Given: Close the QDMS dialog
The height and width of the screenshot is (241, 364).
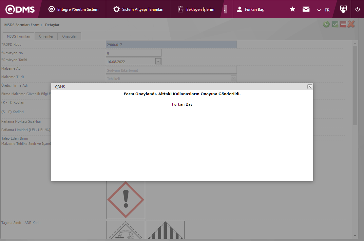Looking at the screenshot, I should (310, 87).
